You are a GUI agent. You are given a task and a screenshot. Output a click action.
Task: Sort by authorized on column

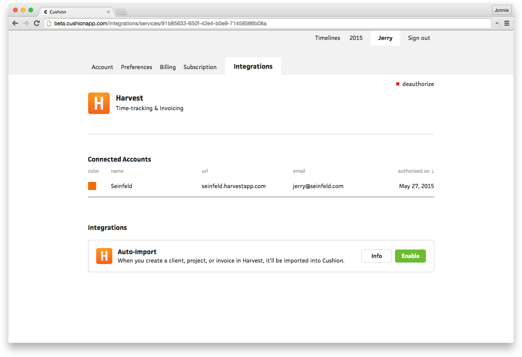tap(416, 171)
